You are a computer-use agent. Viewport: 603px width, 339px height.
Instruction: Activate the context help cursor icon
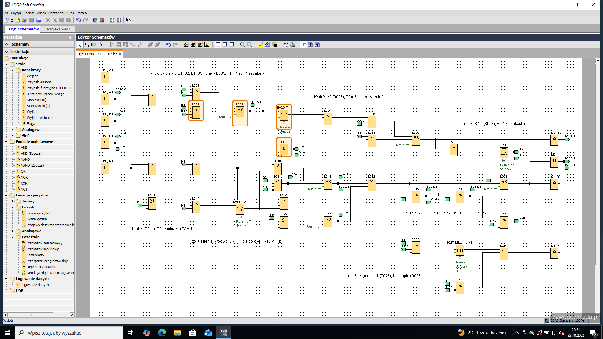pyautogui.click(x=128, y=20)
